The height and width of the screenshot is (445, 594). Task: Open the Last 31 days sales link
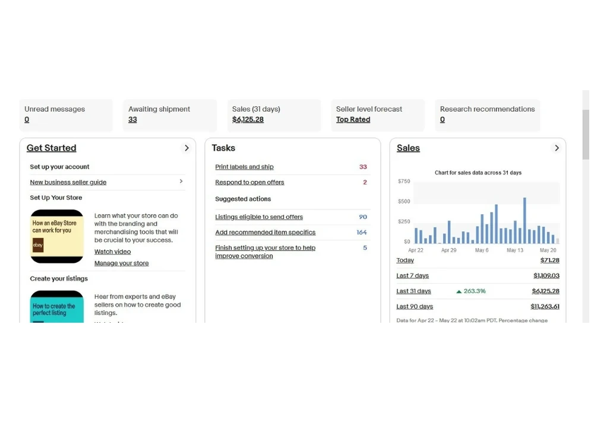point(413,291)
